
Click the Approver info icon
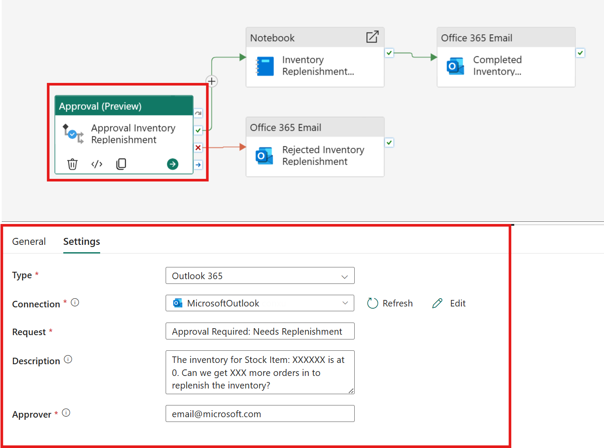point(66,412)
